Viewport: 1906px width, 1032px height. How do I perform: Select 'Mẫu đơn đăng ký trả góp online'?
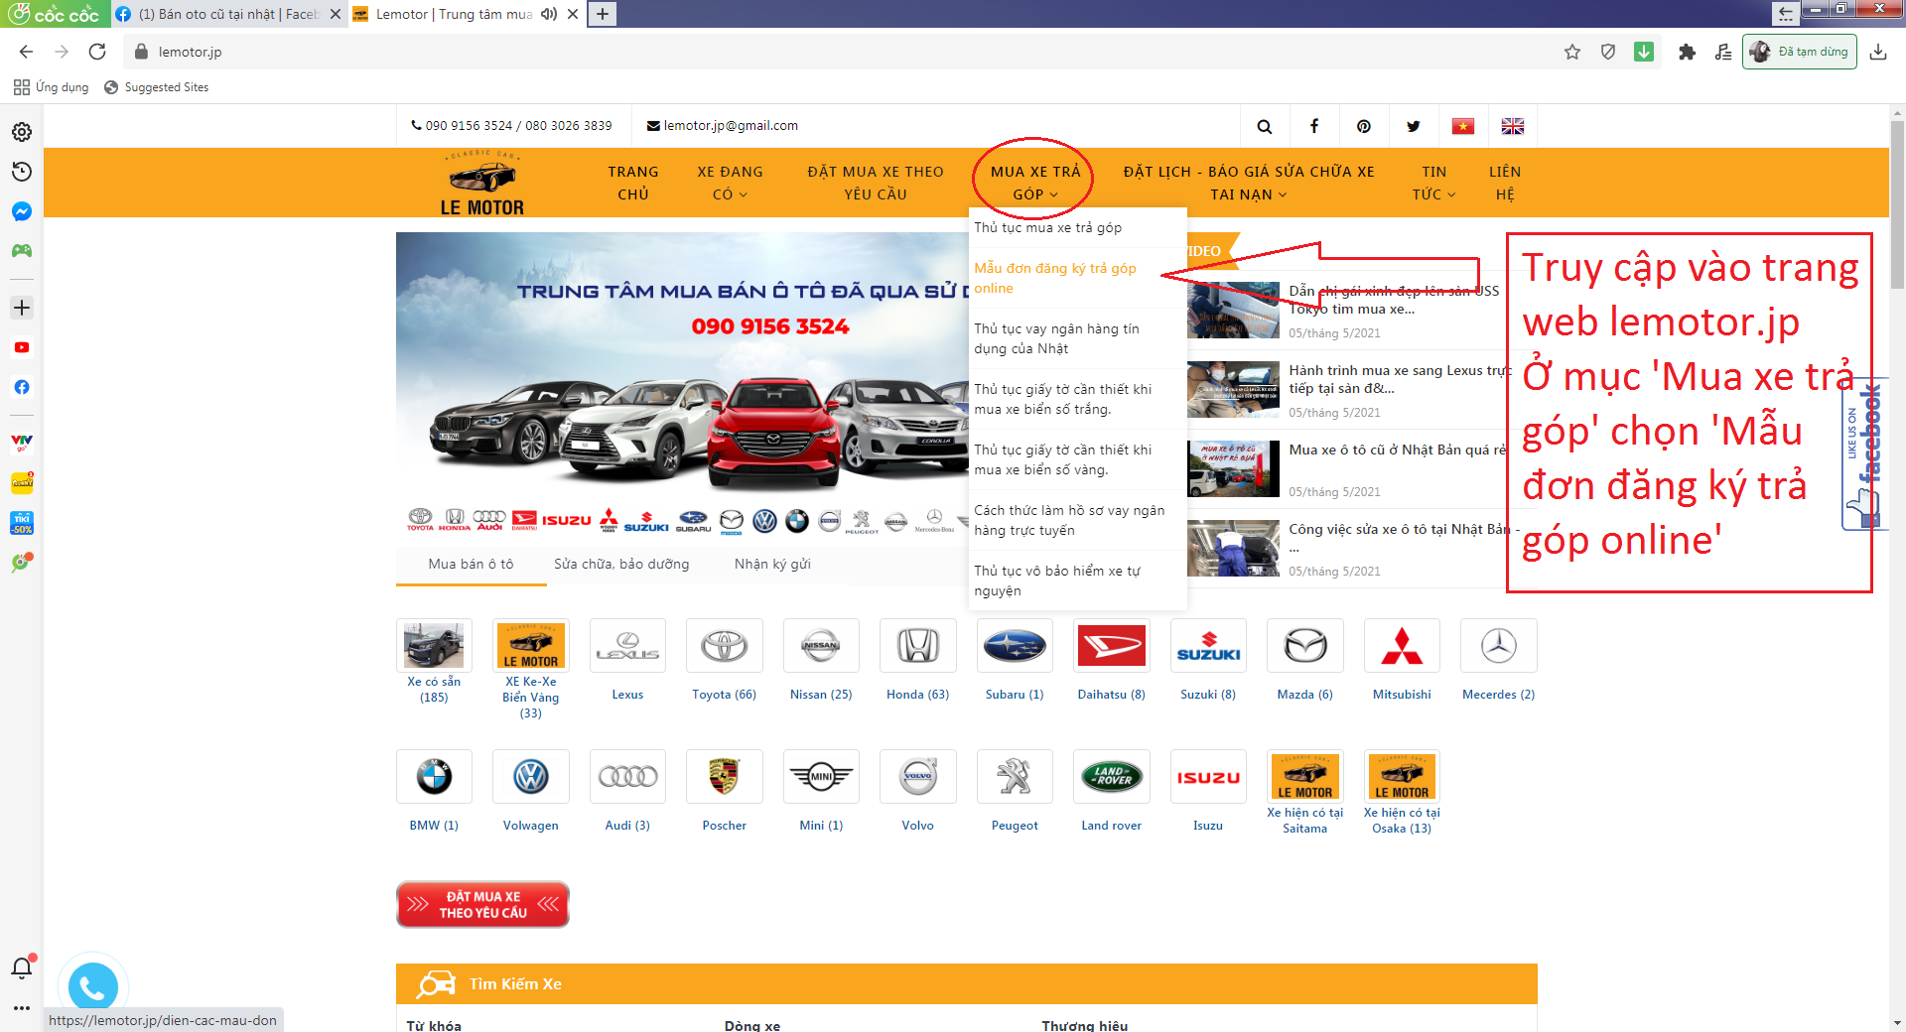point(1055,278)
